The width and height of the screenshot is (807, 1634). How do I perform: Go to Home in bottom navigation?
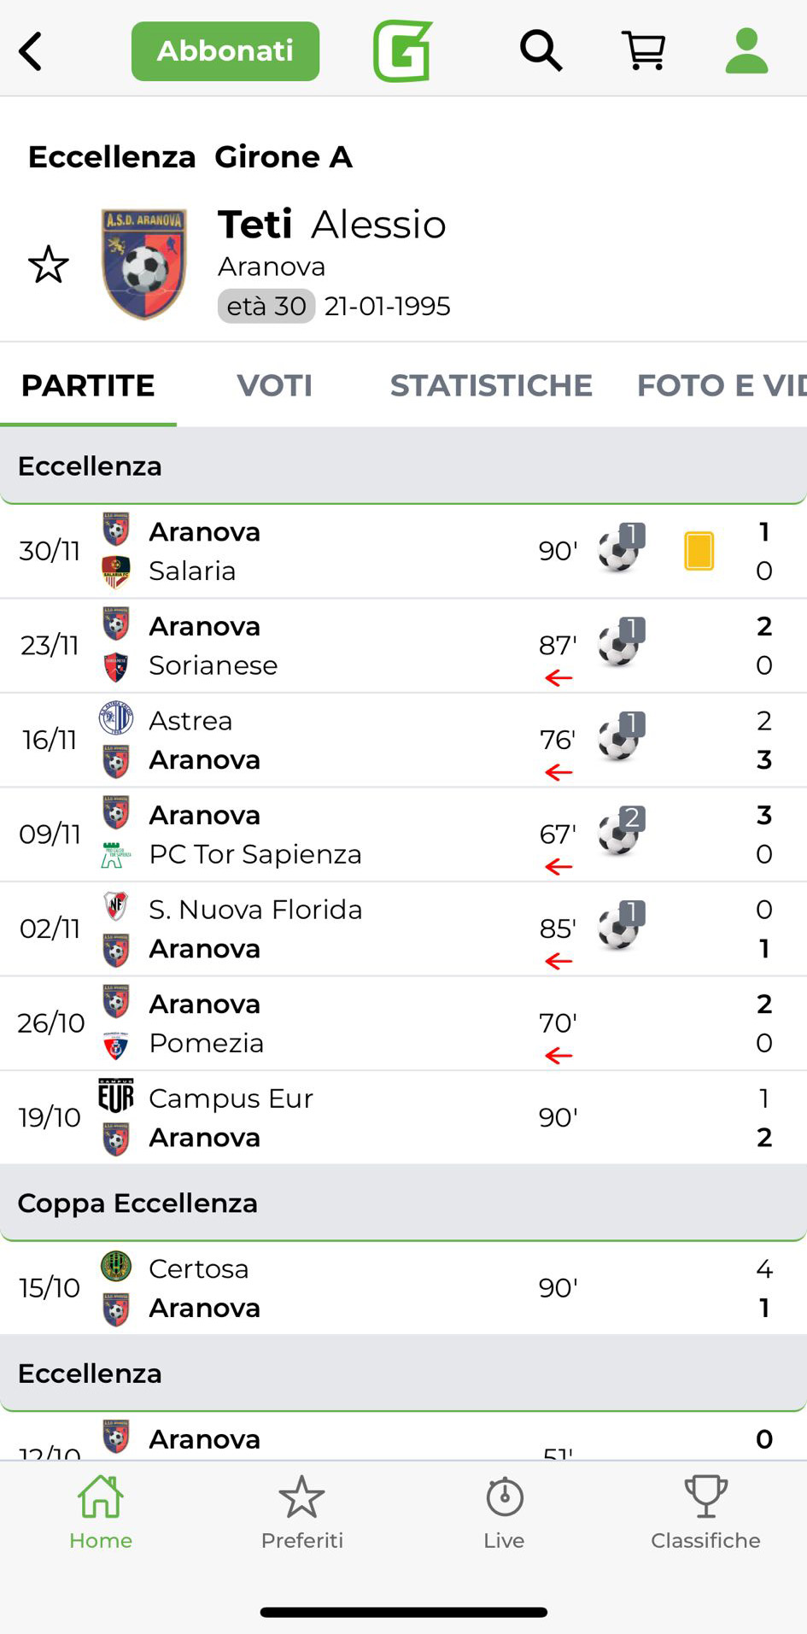(x=101, y=1513)
